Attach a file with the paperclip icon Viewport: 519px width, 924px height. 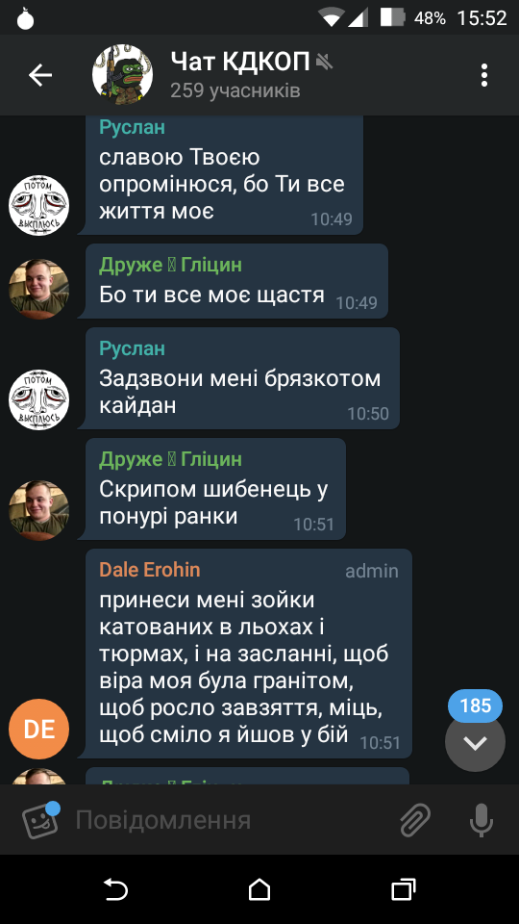[x=415, y=820]
